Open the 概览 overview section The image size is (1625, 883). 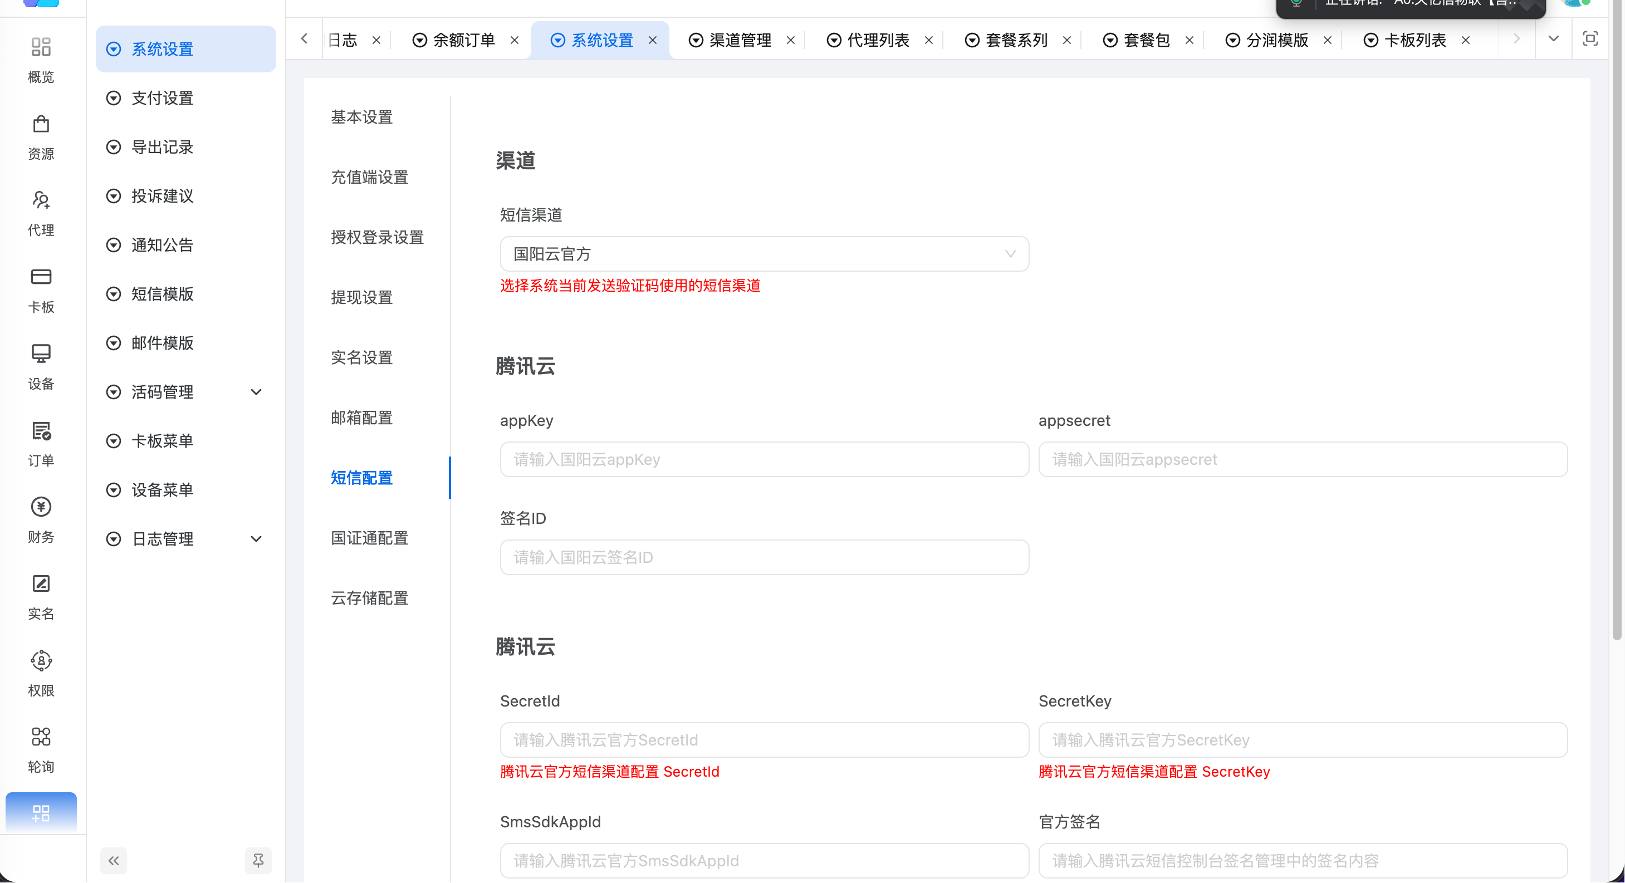[x=41, y=60]
